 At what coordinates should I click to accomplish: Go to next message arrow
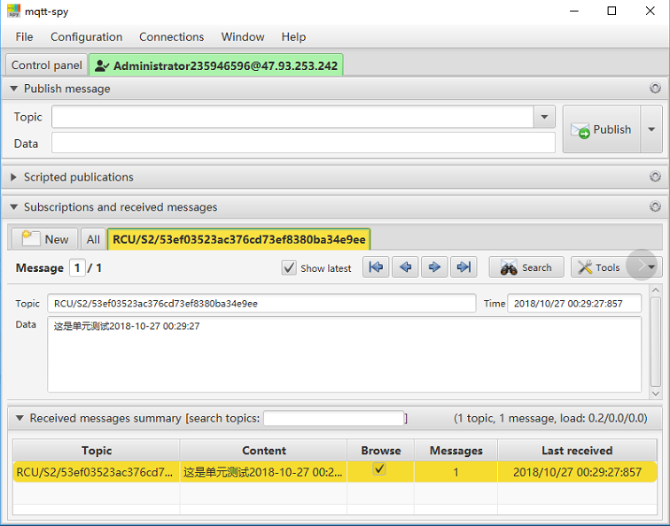[x=433, y=267]
